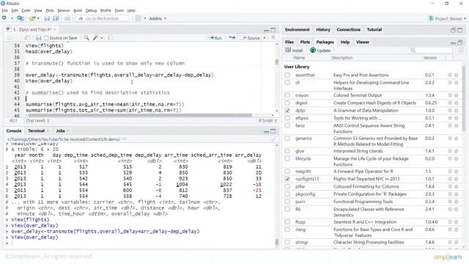The image size is (469, 264).
Task: Minimize the source editor pane
Action: pos(266,30)
